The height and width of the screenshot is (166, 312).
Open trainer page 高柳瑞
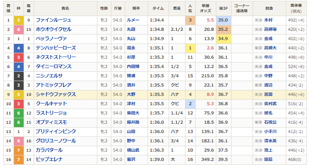(x=270, y=30)
